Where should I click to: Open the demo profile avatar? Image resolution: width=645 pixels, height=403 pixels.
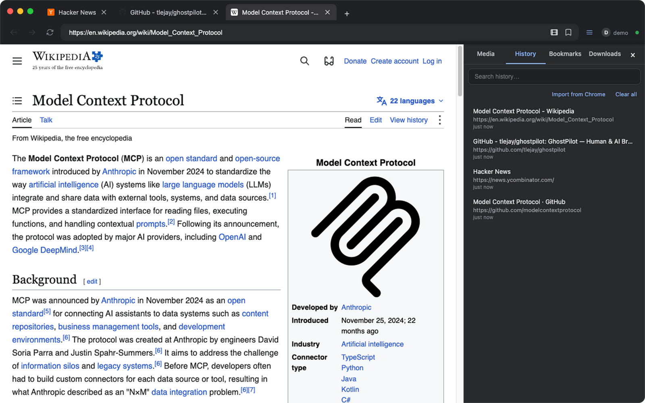point(606,33)
